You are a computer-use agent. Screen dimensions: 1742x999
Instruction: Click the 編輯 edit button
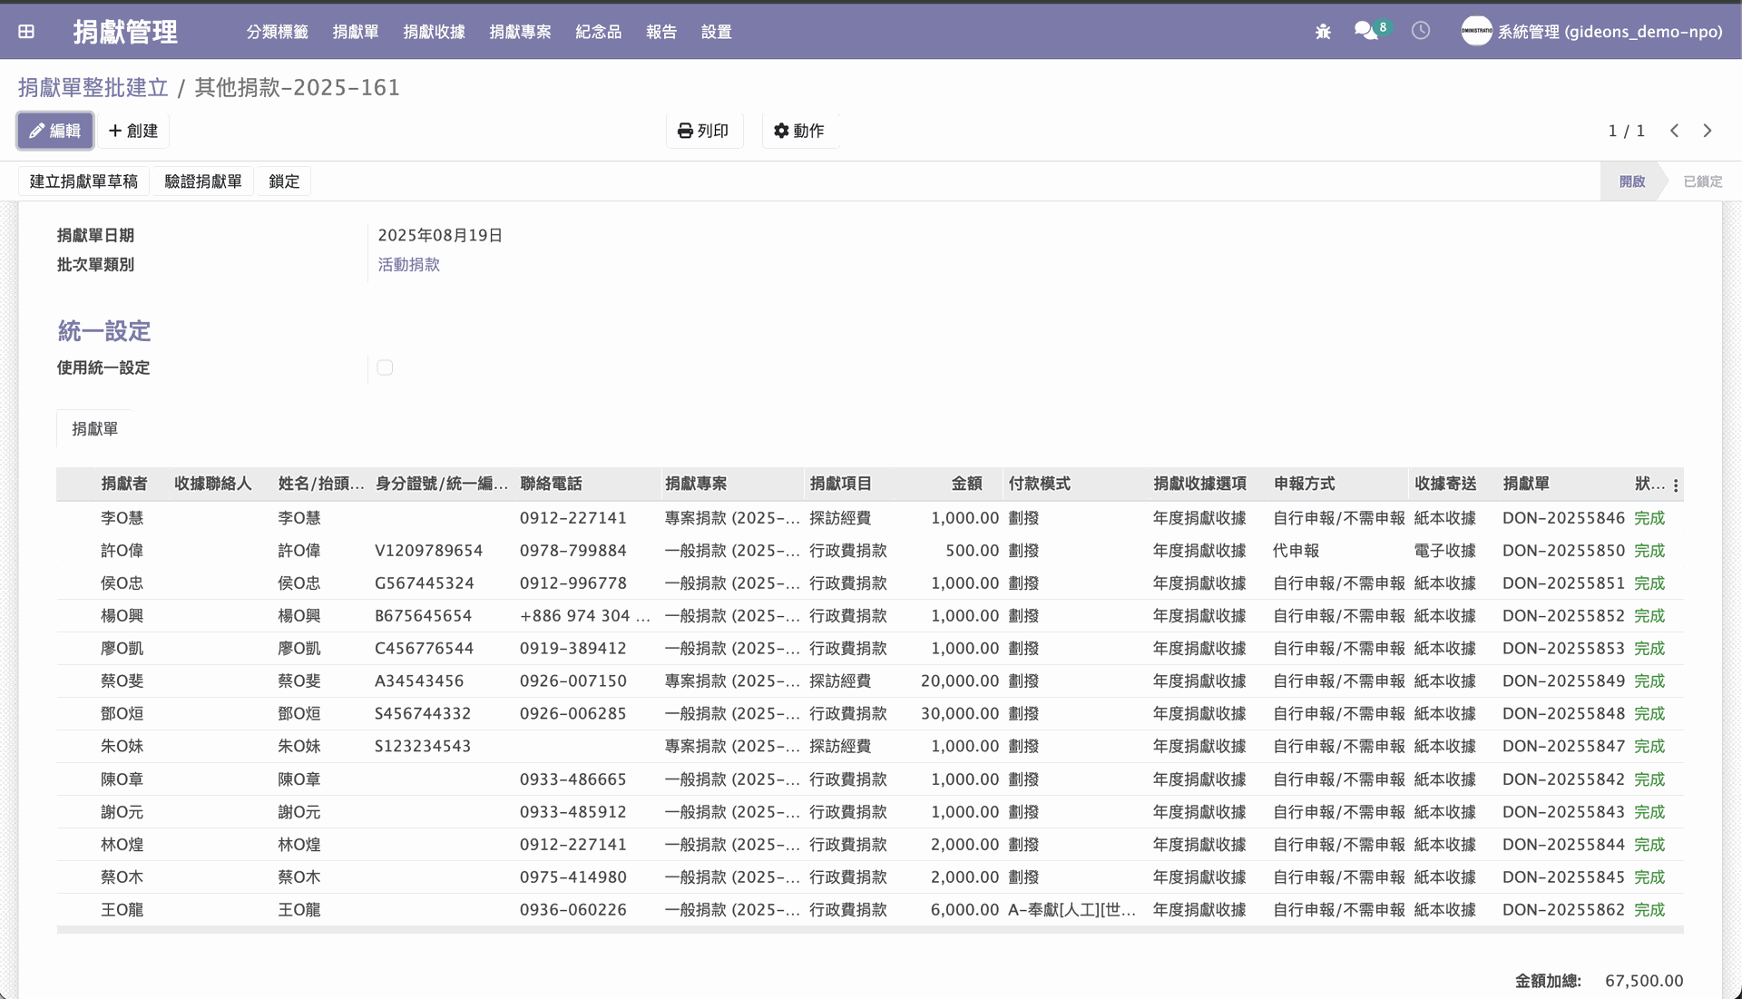click(x=55, y=131)
